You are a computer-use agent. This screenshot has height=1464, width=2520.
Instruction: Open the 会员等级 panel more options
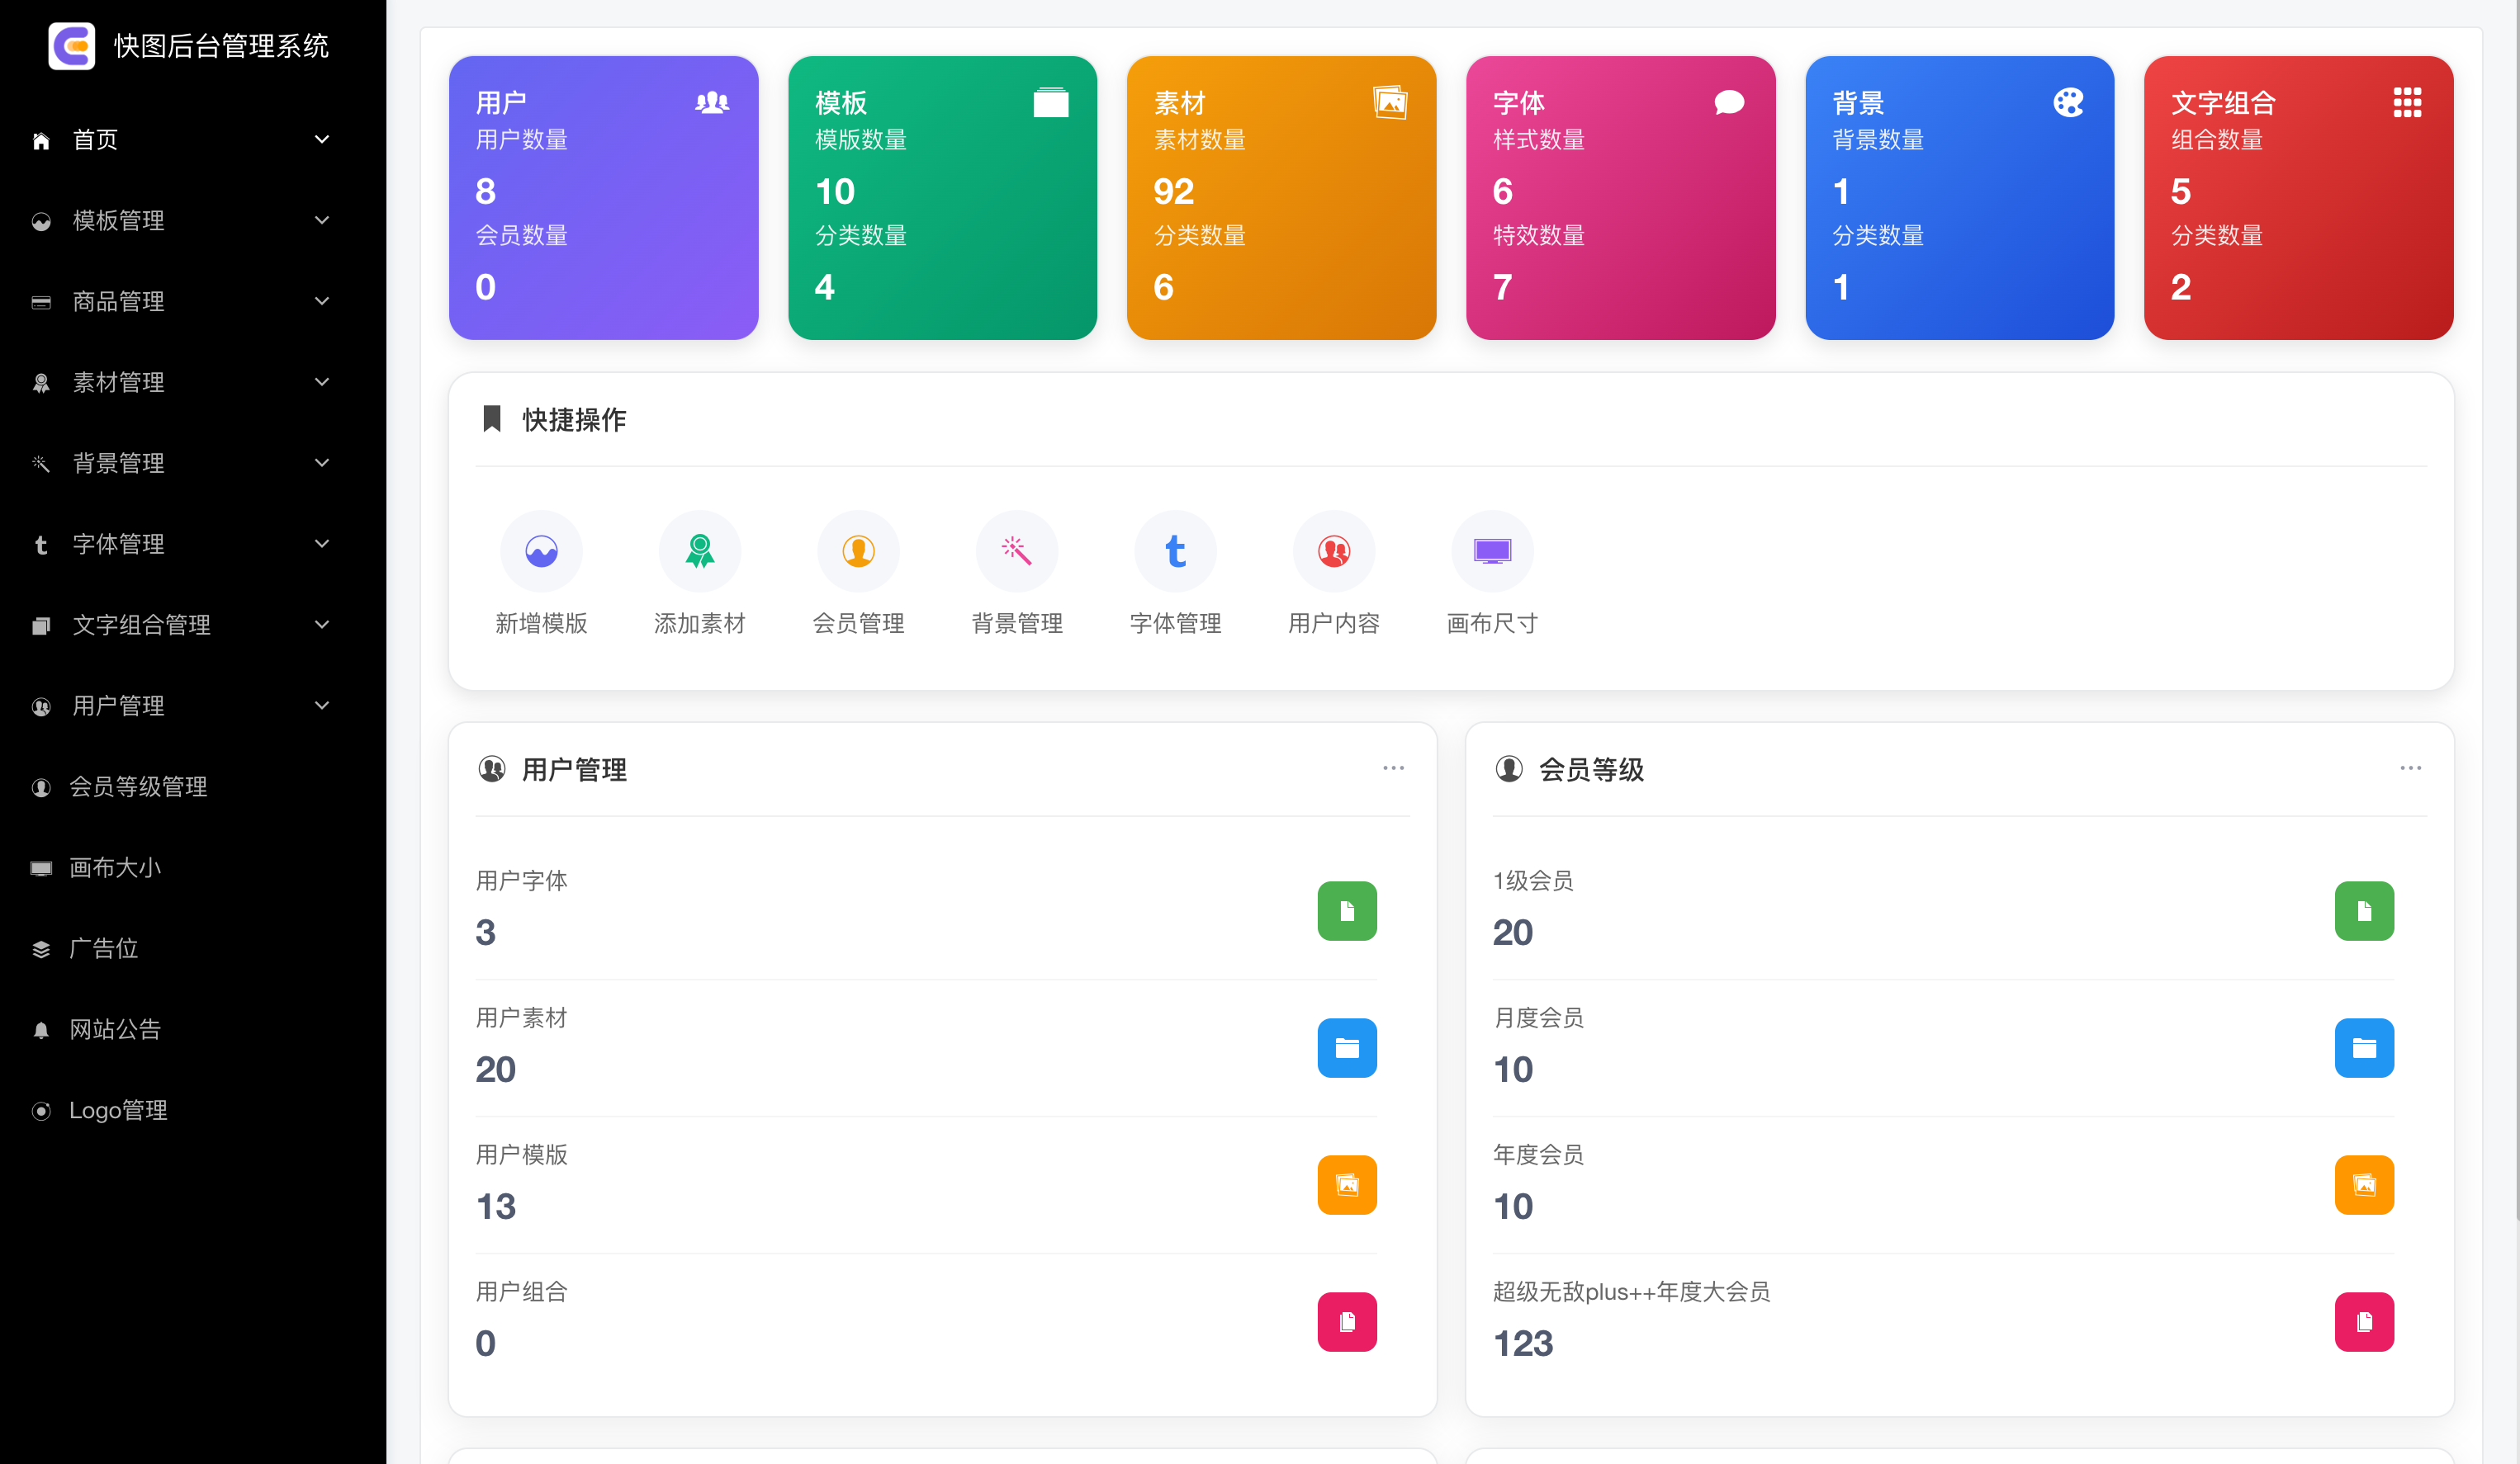[2411, 767]
